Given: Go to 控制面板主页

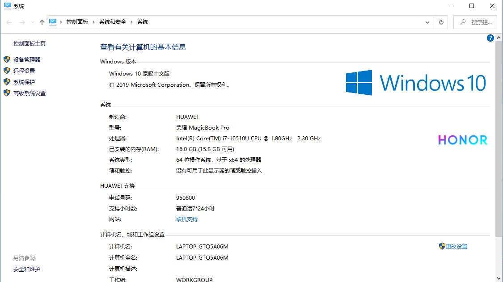Looking at the screenshot, I should click(29, 43).
